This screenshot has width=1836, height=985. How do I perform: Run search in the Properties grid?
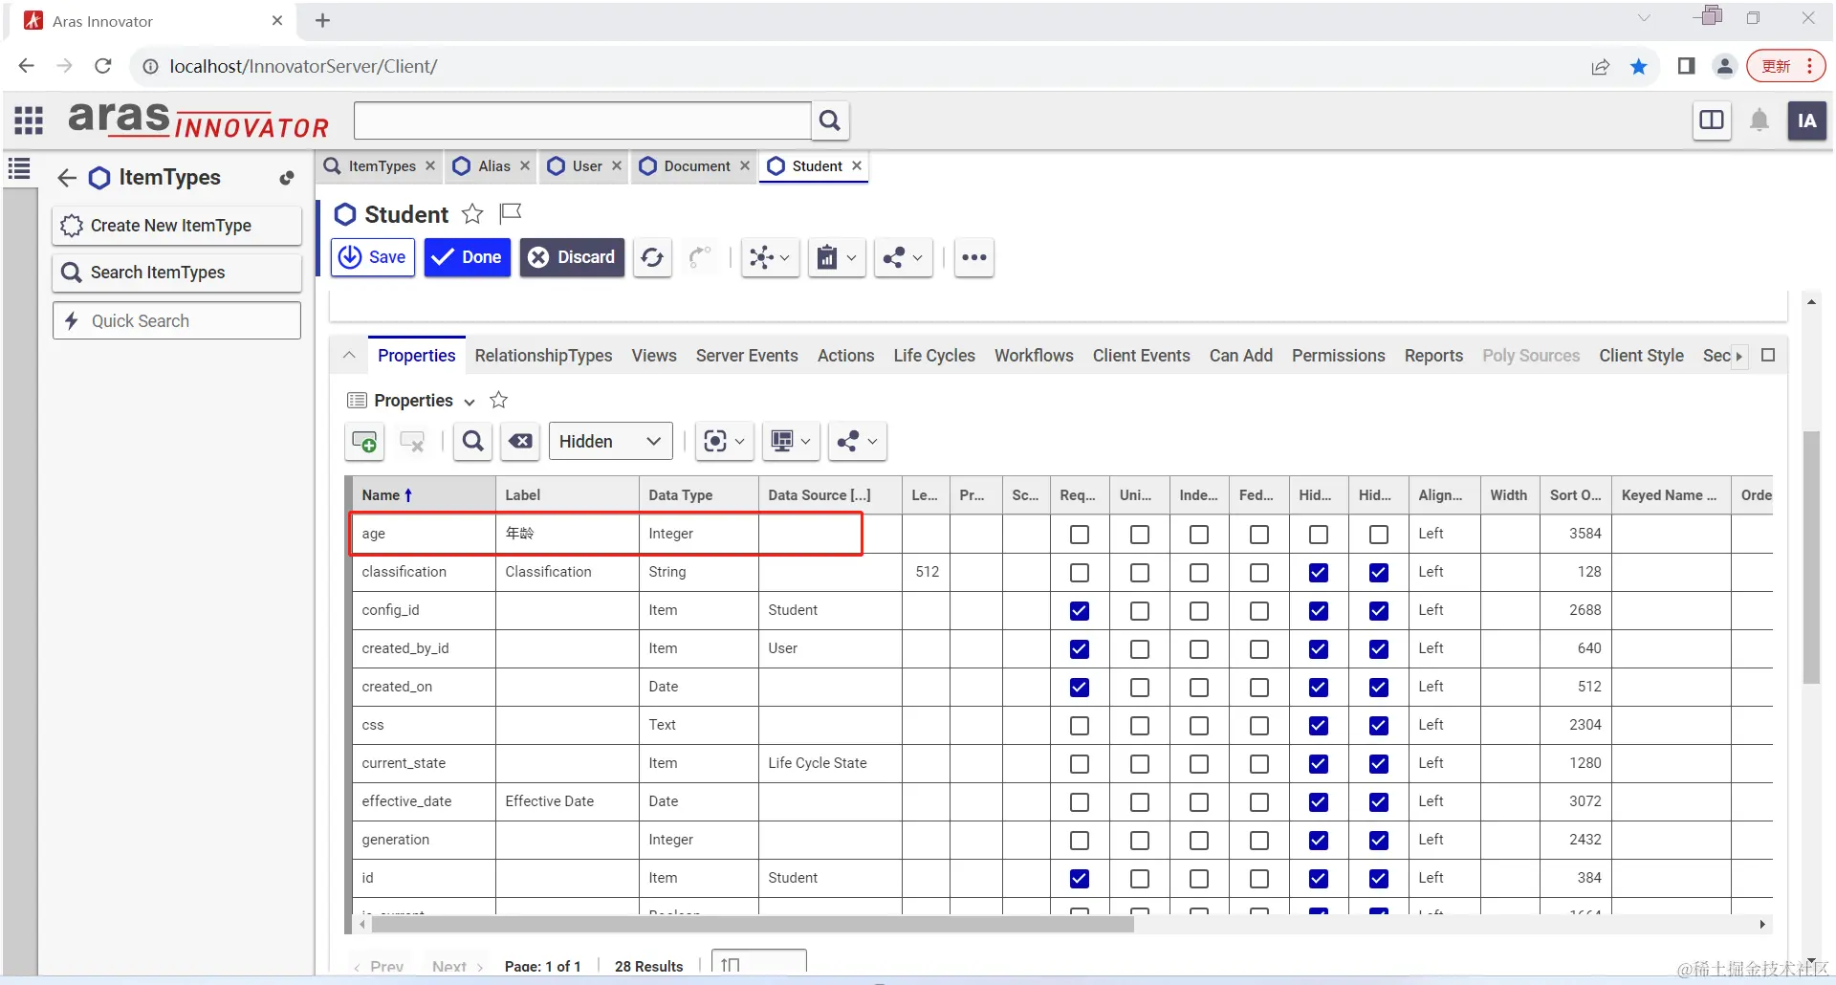coord(473,441)
